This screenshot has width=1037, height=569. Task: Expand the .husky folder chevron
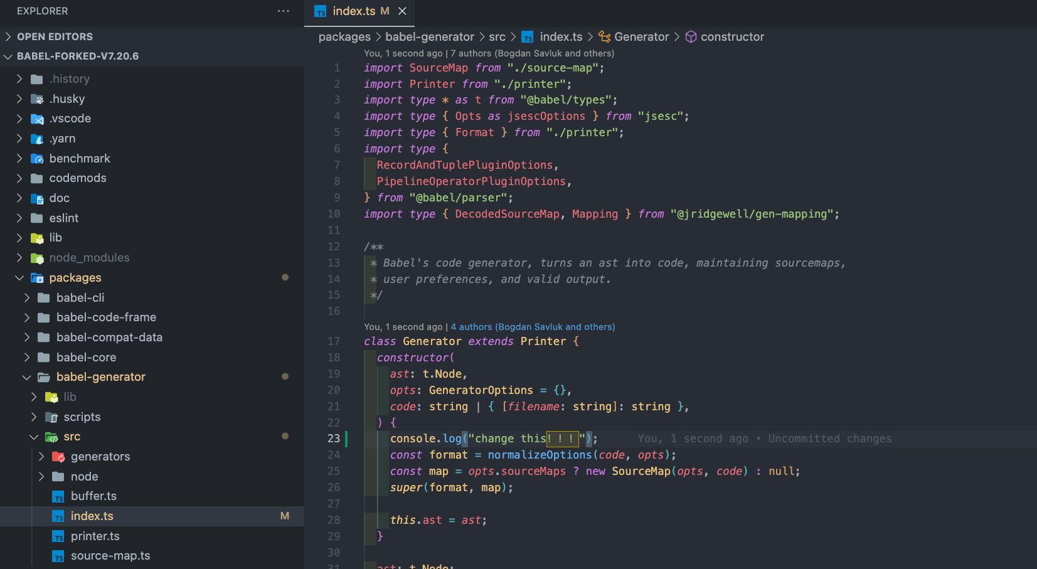19,99
